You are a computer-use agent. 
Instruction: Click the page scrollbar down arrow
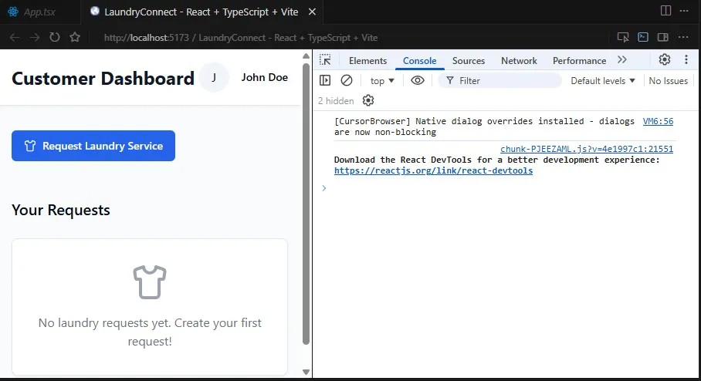(306, 372)
